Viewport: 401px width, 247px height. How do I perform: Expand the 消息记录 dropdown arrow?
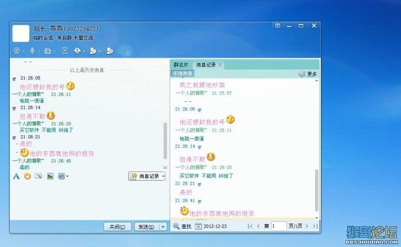[163, 176]
